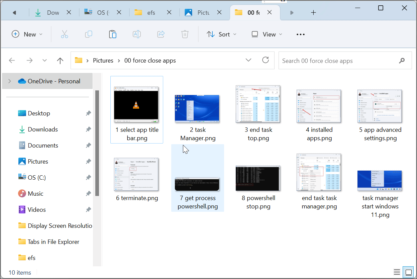The width and height of the screenshot is (417, 279).
Task: Unpin Desktop using its pin icon
Action: [88, 113]
